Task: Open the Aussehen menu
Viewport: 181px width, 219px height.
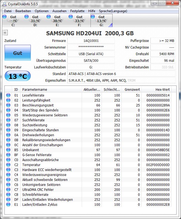Action: [x=59, y=11]
